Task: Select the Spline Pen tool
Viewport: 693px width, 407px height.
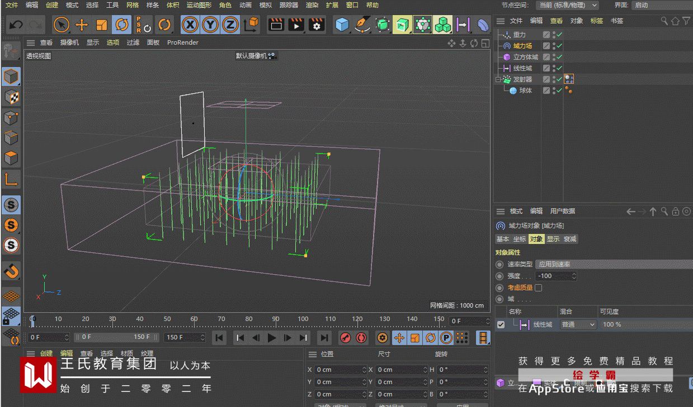Action: tap(362, 25)
